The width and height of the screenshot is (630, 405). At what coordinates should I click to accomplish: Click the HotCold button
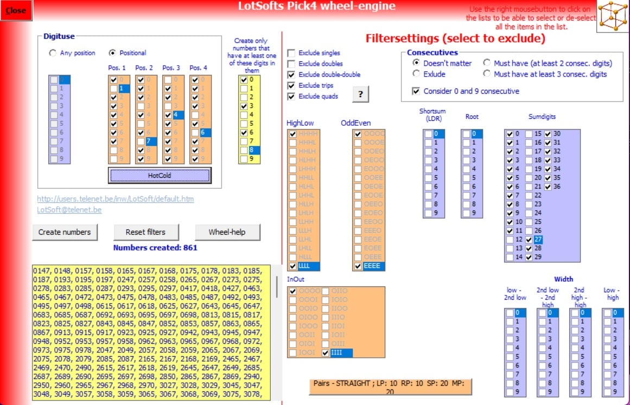[160, 176]
